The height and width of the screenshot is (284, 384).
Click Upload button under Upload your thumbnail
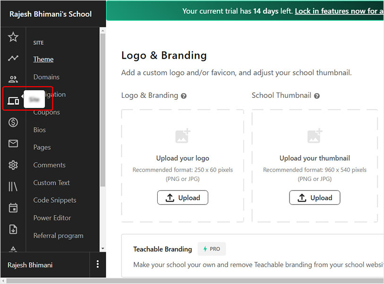point(315,198)
